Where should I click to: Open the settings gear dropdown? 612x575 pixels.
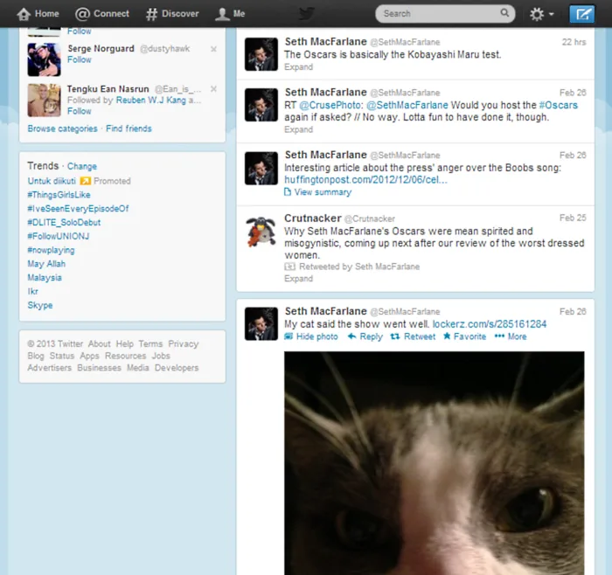(x=541, y=14)
